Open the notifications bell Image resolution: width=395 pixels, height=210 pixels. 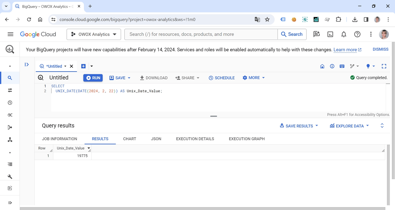[344, 34]
